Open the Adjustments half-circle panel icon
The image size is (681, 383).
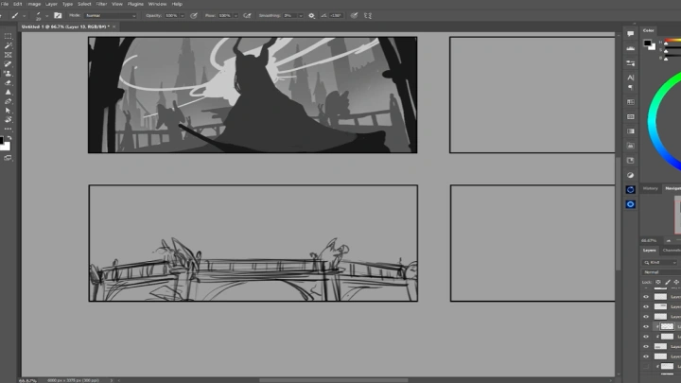[x=630, y=175]
